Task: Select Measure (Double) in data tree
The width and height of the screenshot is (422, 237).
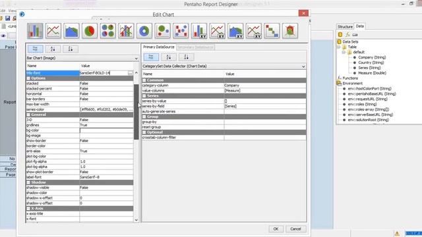Action: [372, 73]
